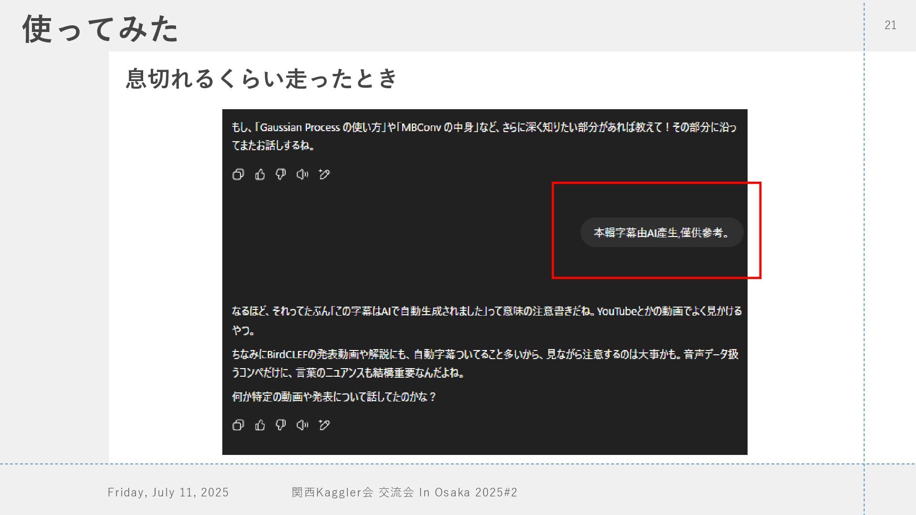
Task: Click the paragraph starting ちなみにBirdCLEFの発表動画
Action: click(485, 363)
